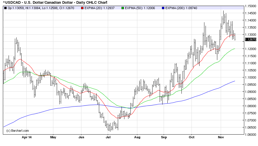
Task: Click the OHLC values text in legend
Action: click(41, 8)
